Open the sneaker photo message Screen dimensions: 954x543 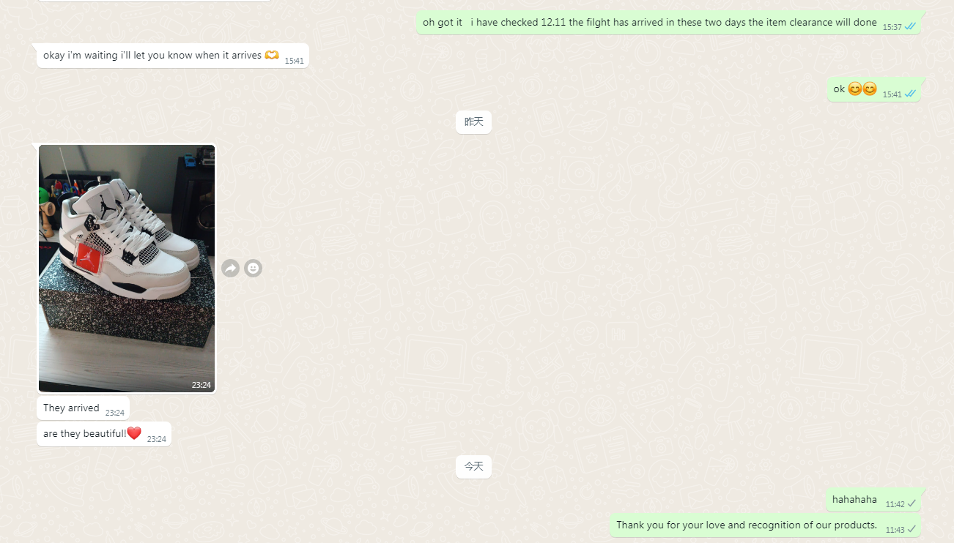pyautogui.click(x=127, y=268)
